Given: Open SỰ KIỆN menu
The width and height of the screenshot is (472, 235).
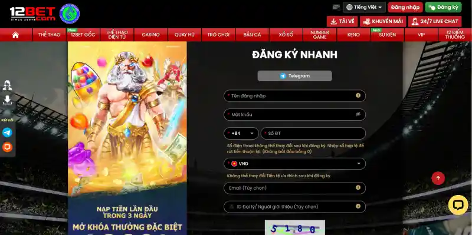Looking at the screenshot, I should (388, 35).
